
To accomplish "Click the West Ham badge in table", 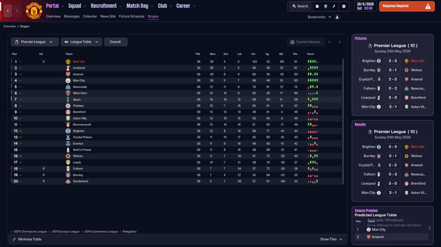I will pyautogui.click(x=68, y=93).
